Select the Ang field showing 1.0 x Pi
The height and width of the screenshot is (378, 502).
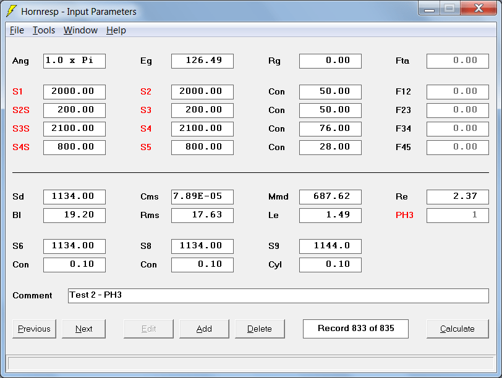(x=74, y=61)
